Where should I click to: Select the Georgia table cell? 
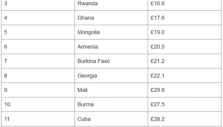pos(87,76)
